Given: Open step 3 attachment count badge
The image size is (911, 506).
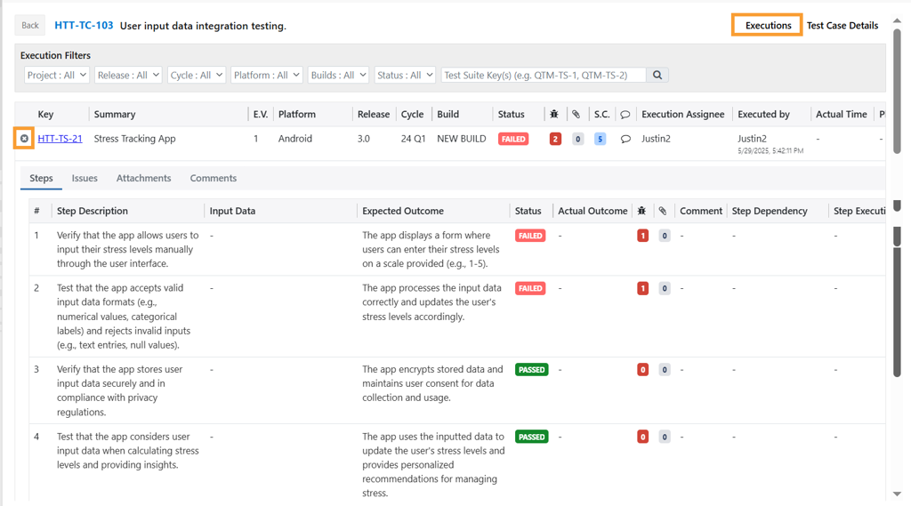Looking at the screenshot, I should coord(665,369).
